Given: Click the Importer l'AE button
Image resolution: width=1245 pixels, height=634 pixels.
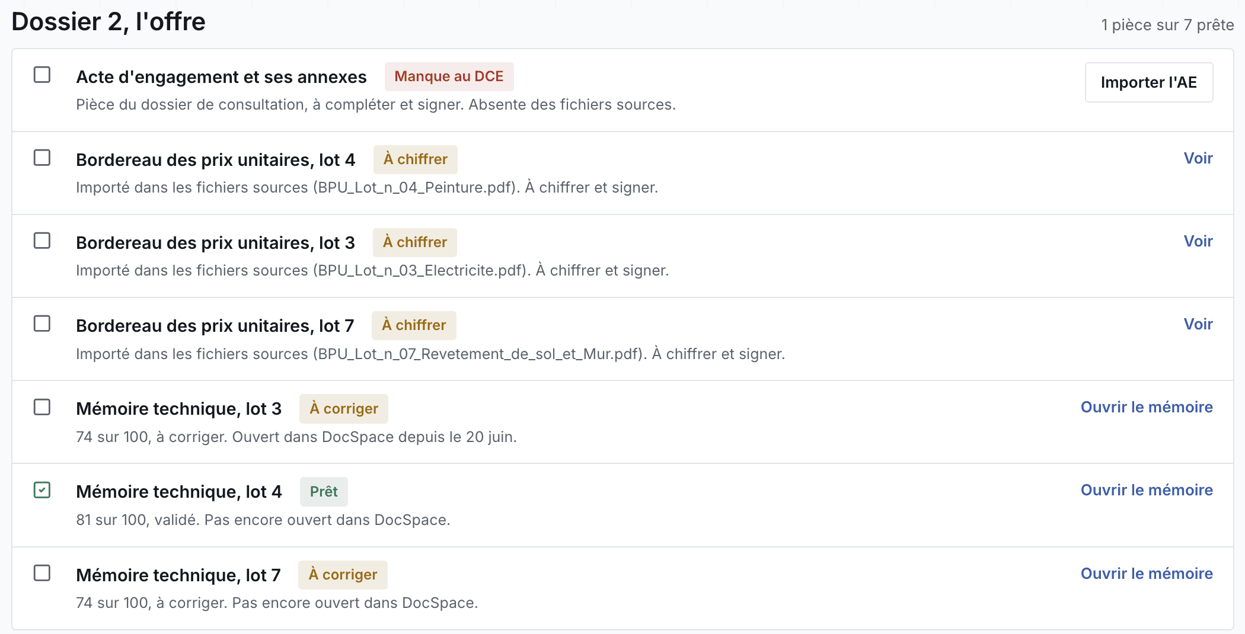Looking at the screenshot, I should pos(1149,82).
